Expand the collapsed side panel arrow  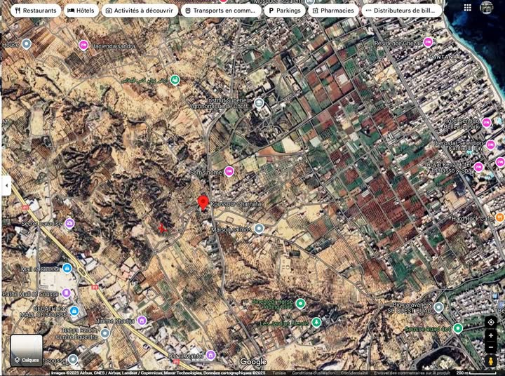(6, 185)
